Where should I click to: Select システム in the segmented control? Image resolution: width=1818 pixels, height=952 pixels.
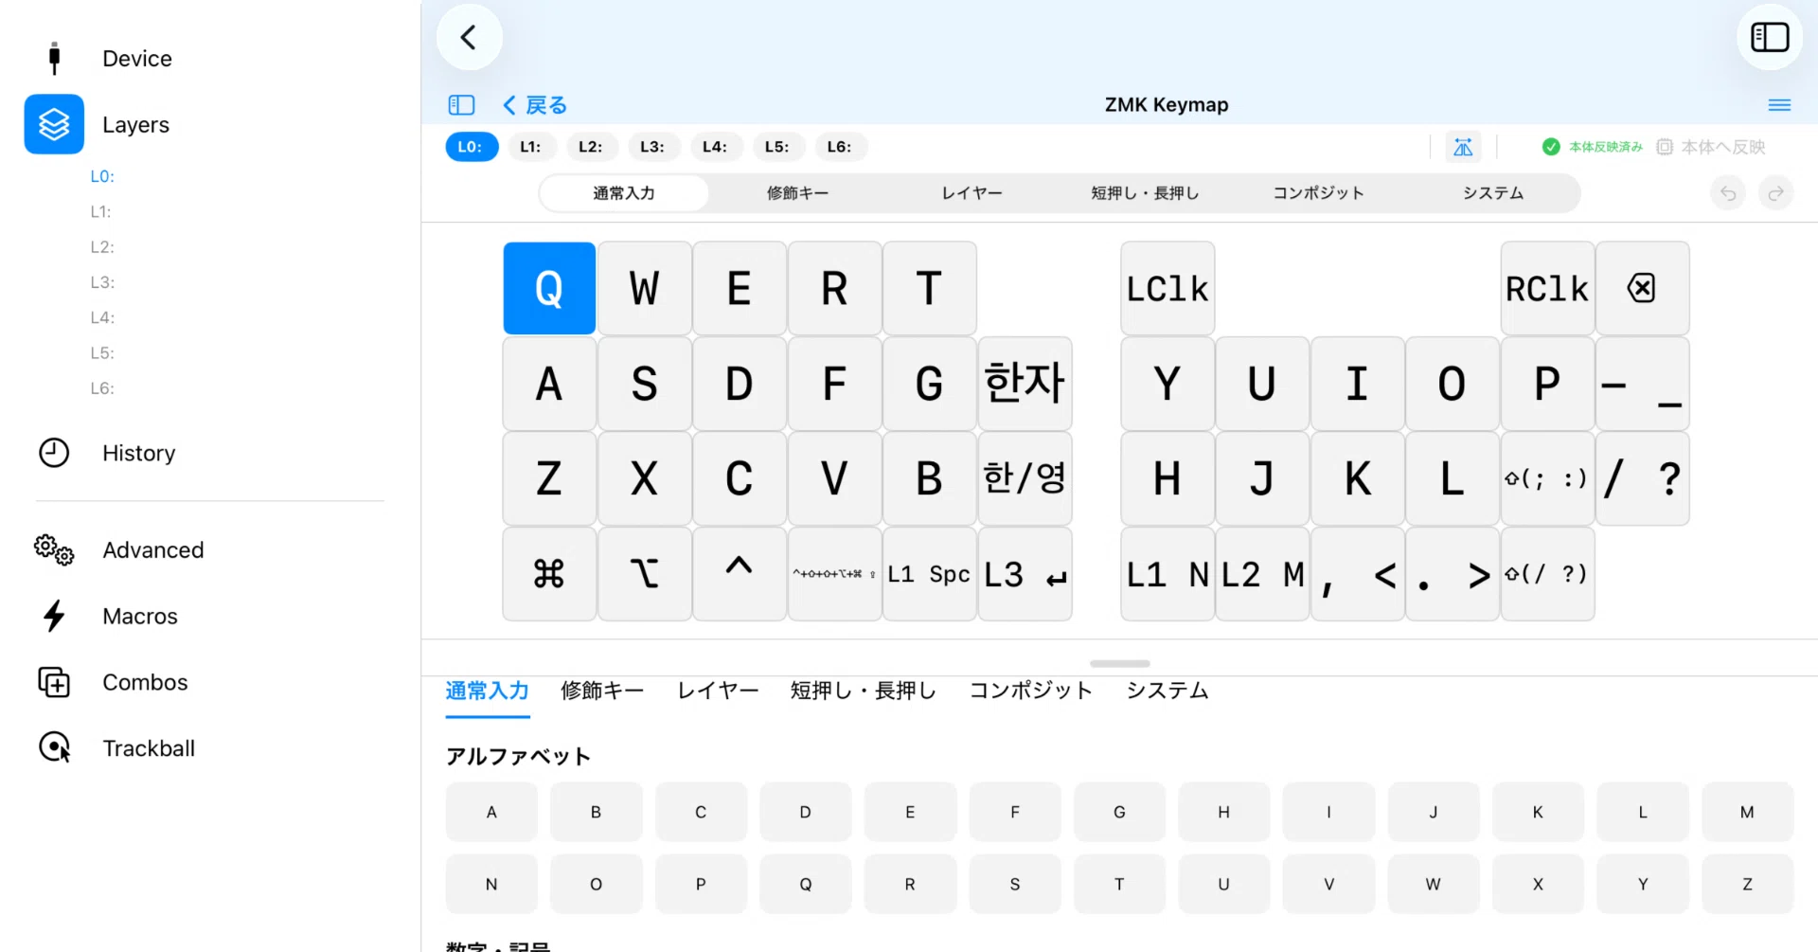tap(1493, 193)
